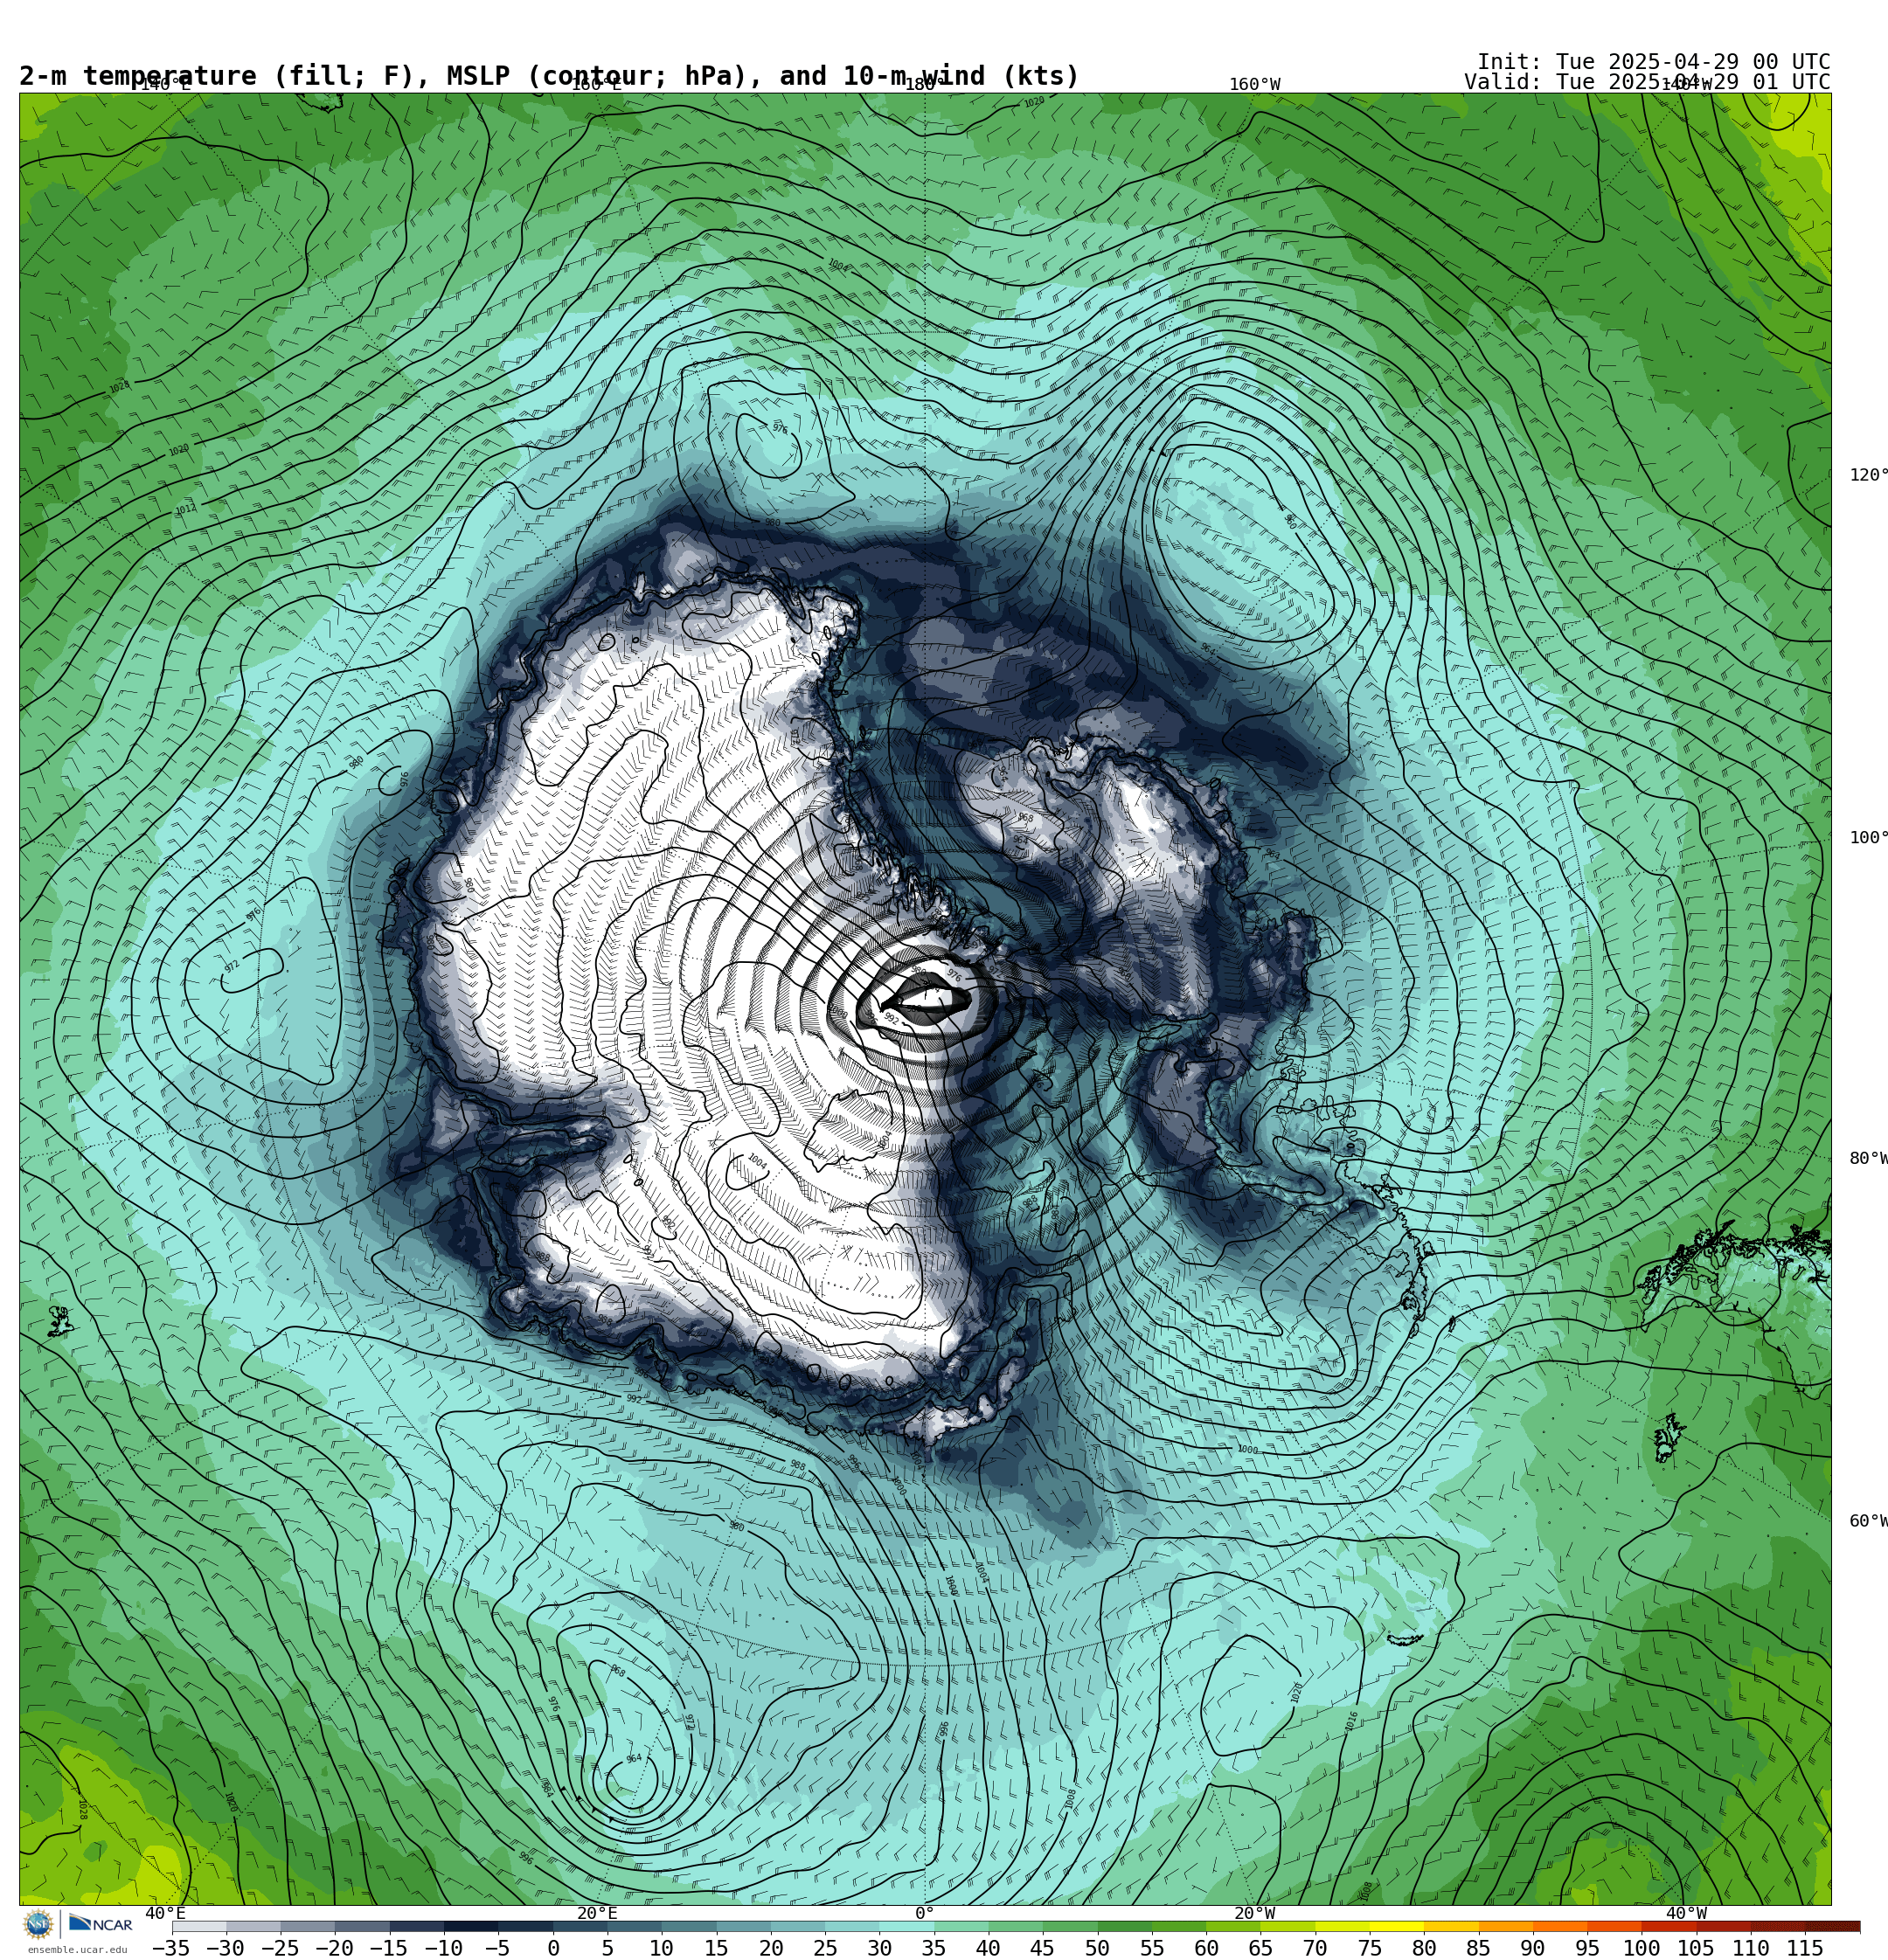Pick the pale cyan swatch between 30 and 35

[906, 1927]
